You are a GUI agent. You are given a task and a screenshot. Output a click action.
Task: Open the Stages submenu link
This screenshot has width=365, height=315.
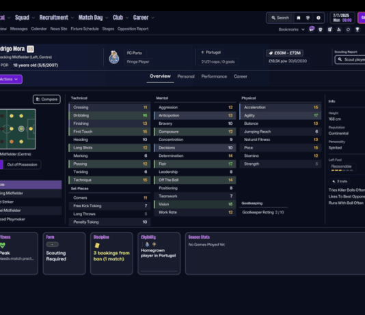click(108, 29)
